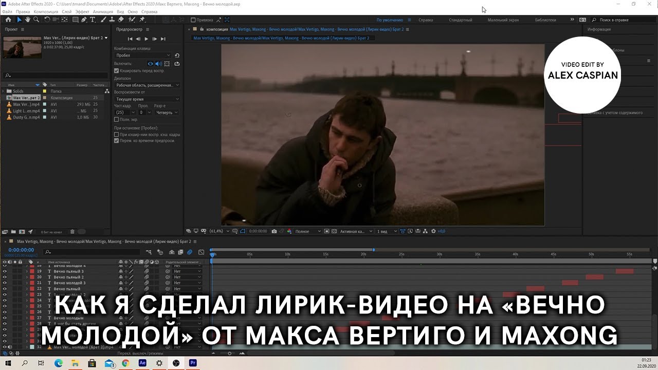Open the 'Активная ка...' camera dropdown

coord(356,231)
